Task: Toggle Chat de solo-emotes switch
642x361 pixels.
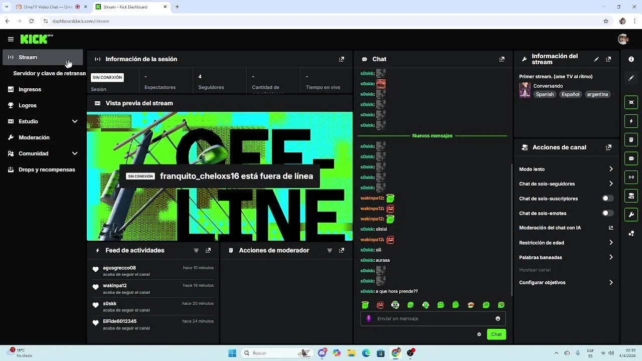Action: (607, 213)
